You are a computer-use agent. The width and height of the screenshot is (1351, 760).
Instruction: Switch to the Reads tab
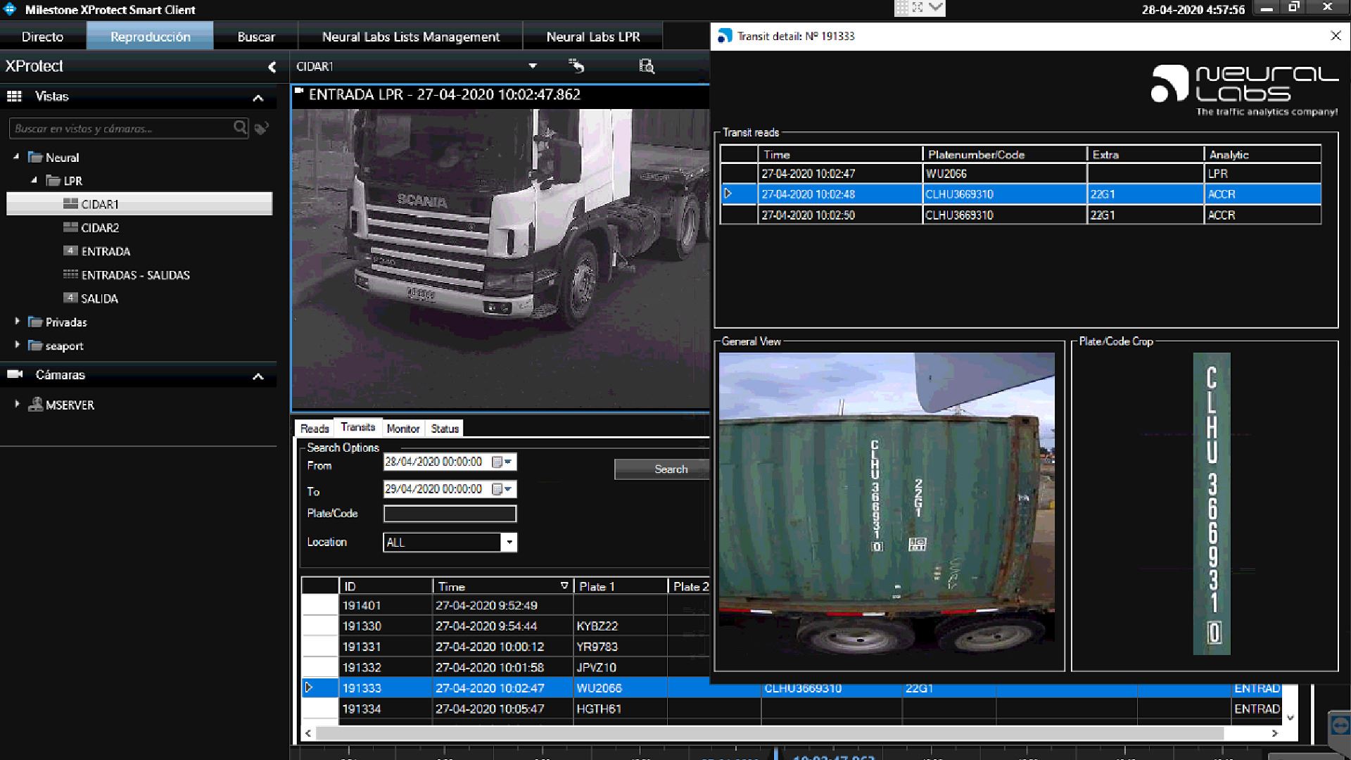(315, 429)
